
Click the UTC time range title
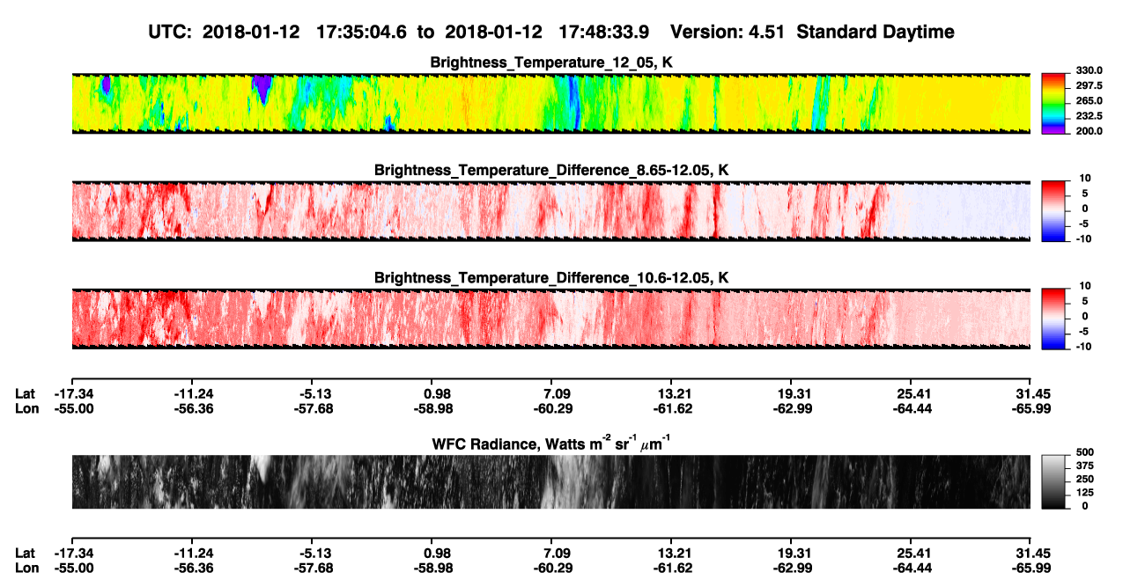coord(551,32)
